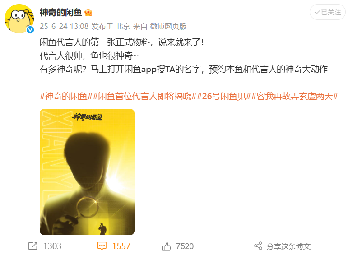Like the post with the thumbs-up icon
Screen dimensions: 348x255
[x=167, y=246]
